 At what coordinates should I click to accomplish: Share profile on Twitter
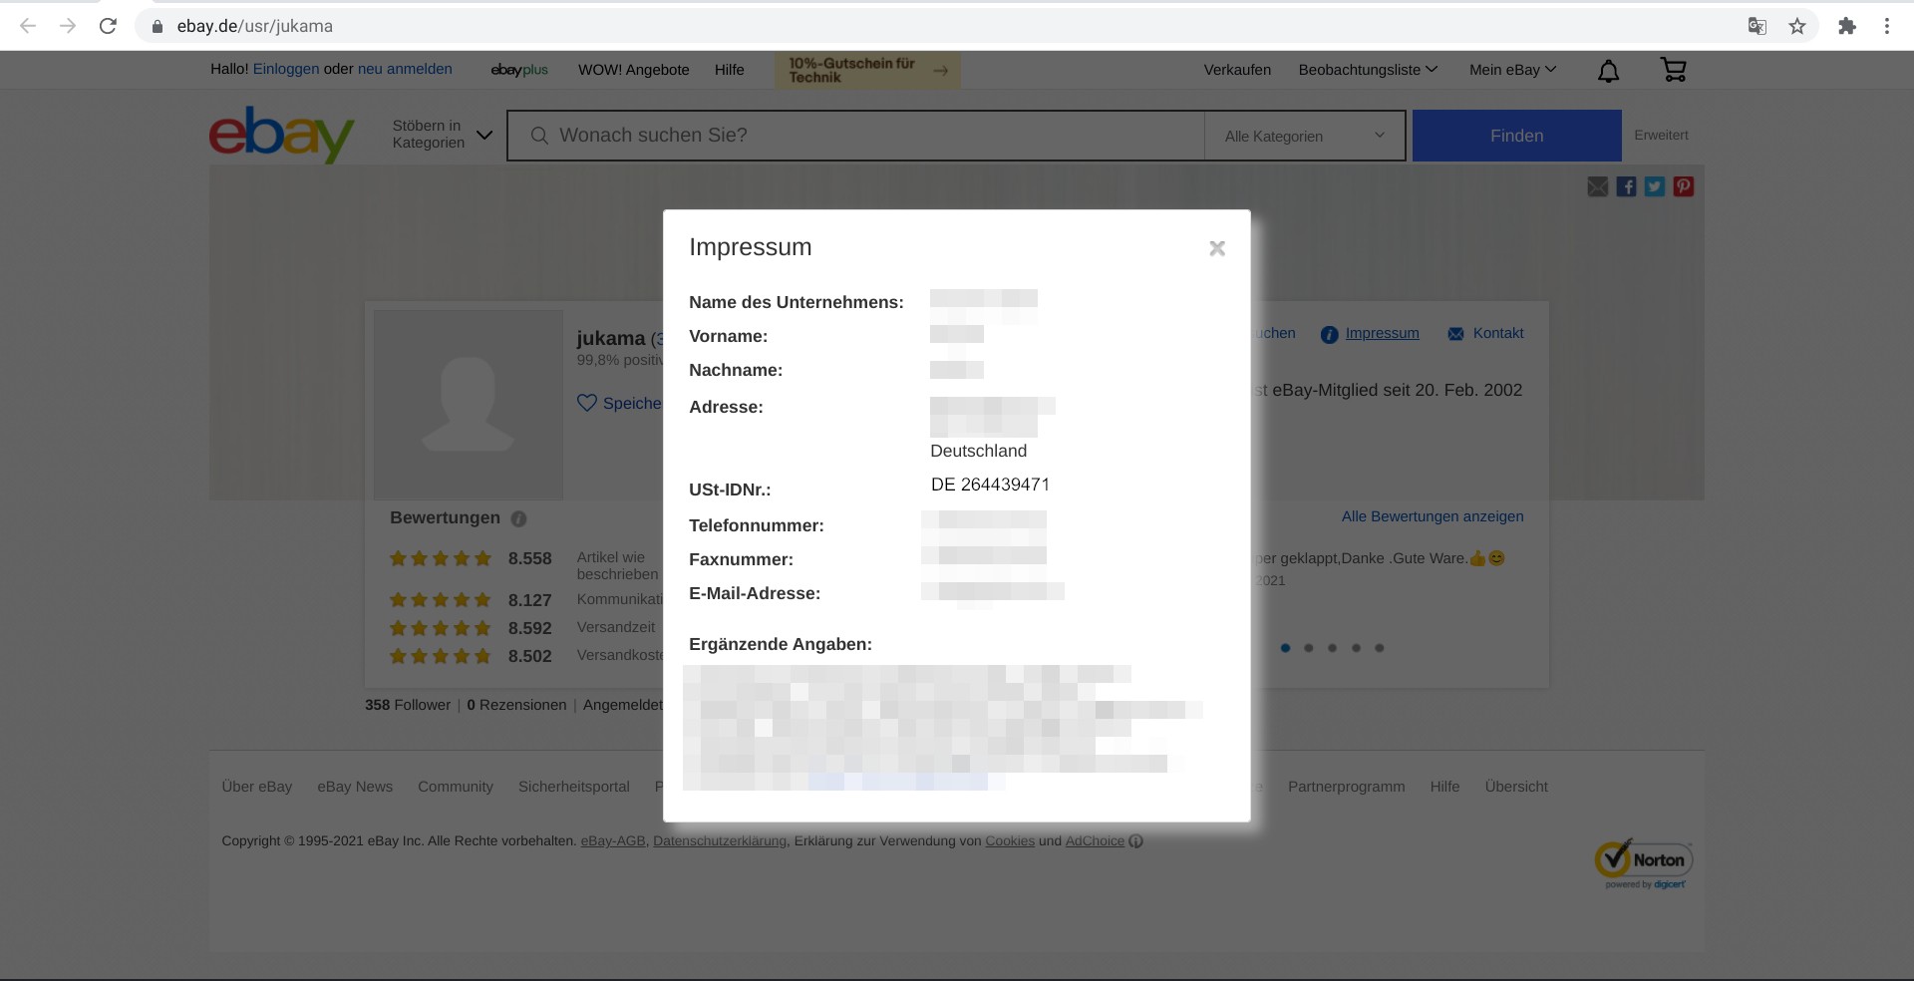click(x=1655, y=186)
